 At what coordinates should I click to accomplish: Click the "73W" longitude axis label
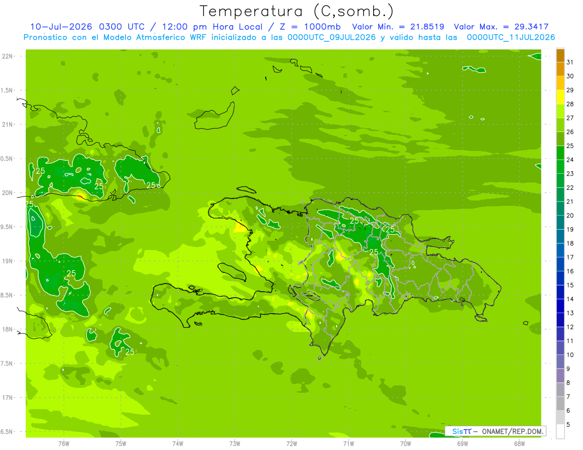pos(235,444)
